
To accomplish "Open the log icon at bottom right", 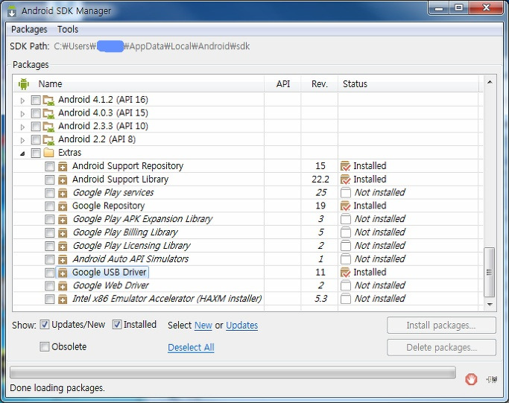I will point(492,378).
